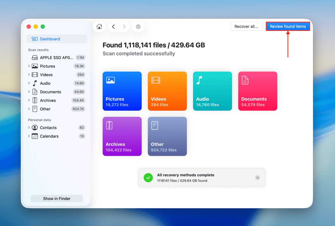Click the Recover all button
The image size is (335, 226).
246,26
